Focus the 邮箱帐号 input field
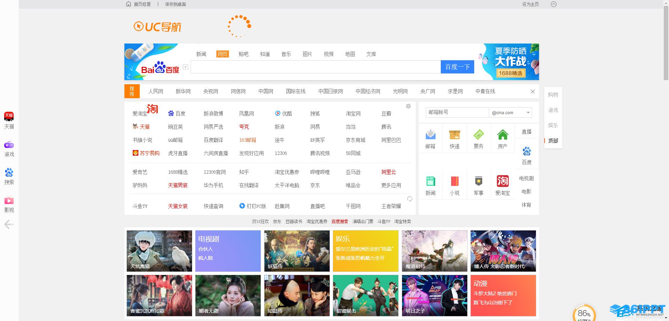669x321 pixels. (x=457, y=112)
